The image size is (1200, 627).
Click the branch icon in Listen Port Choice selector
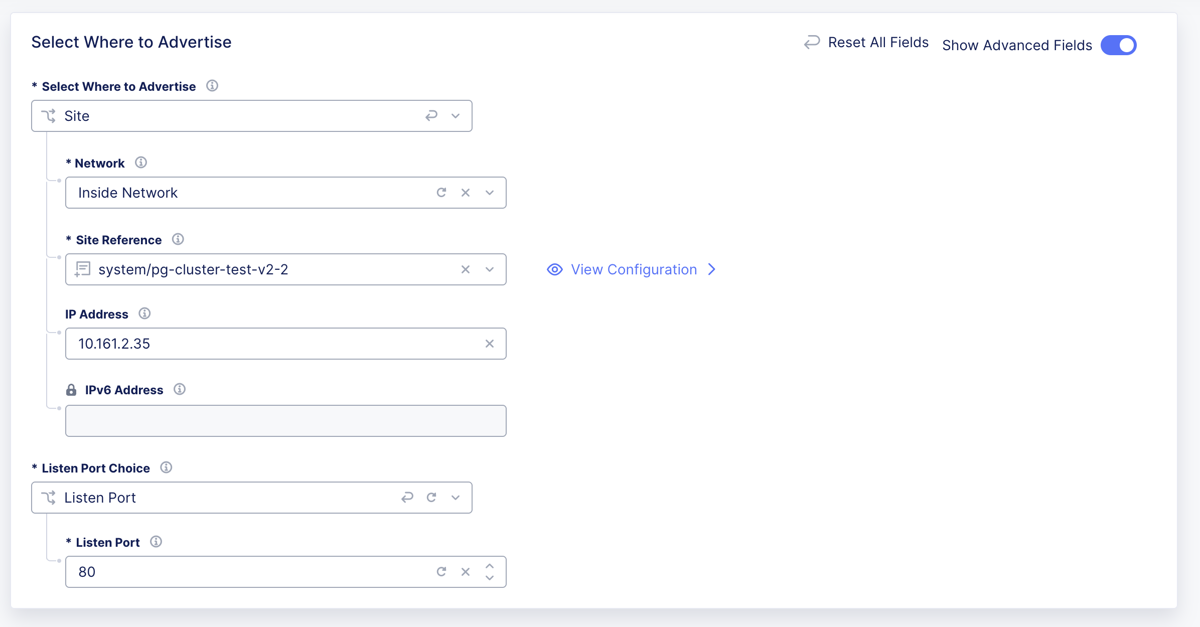coord(49,497)
